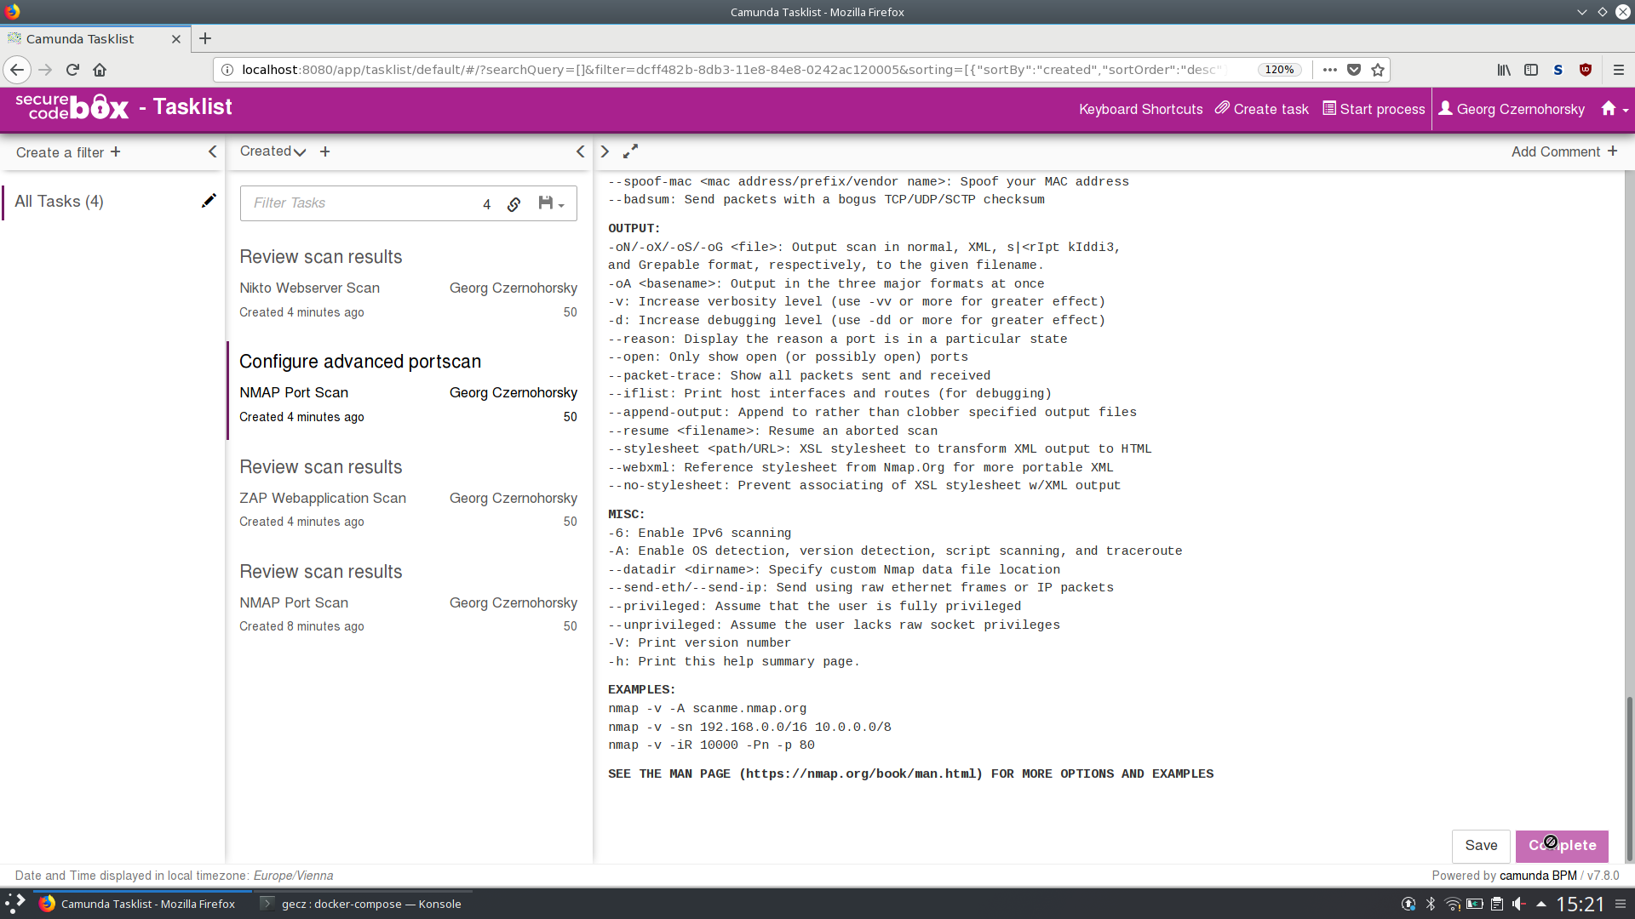
Task: Open the Firefox hamburger menu
Action: 1620,70
